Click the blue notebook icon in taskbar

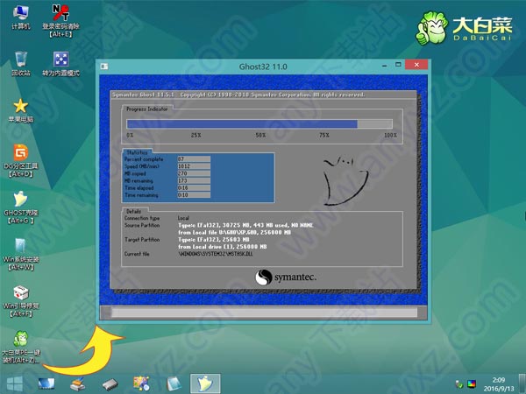tap(174, 384)
